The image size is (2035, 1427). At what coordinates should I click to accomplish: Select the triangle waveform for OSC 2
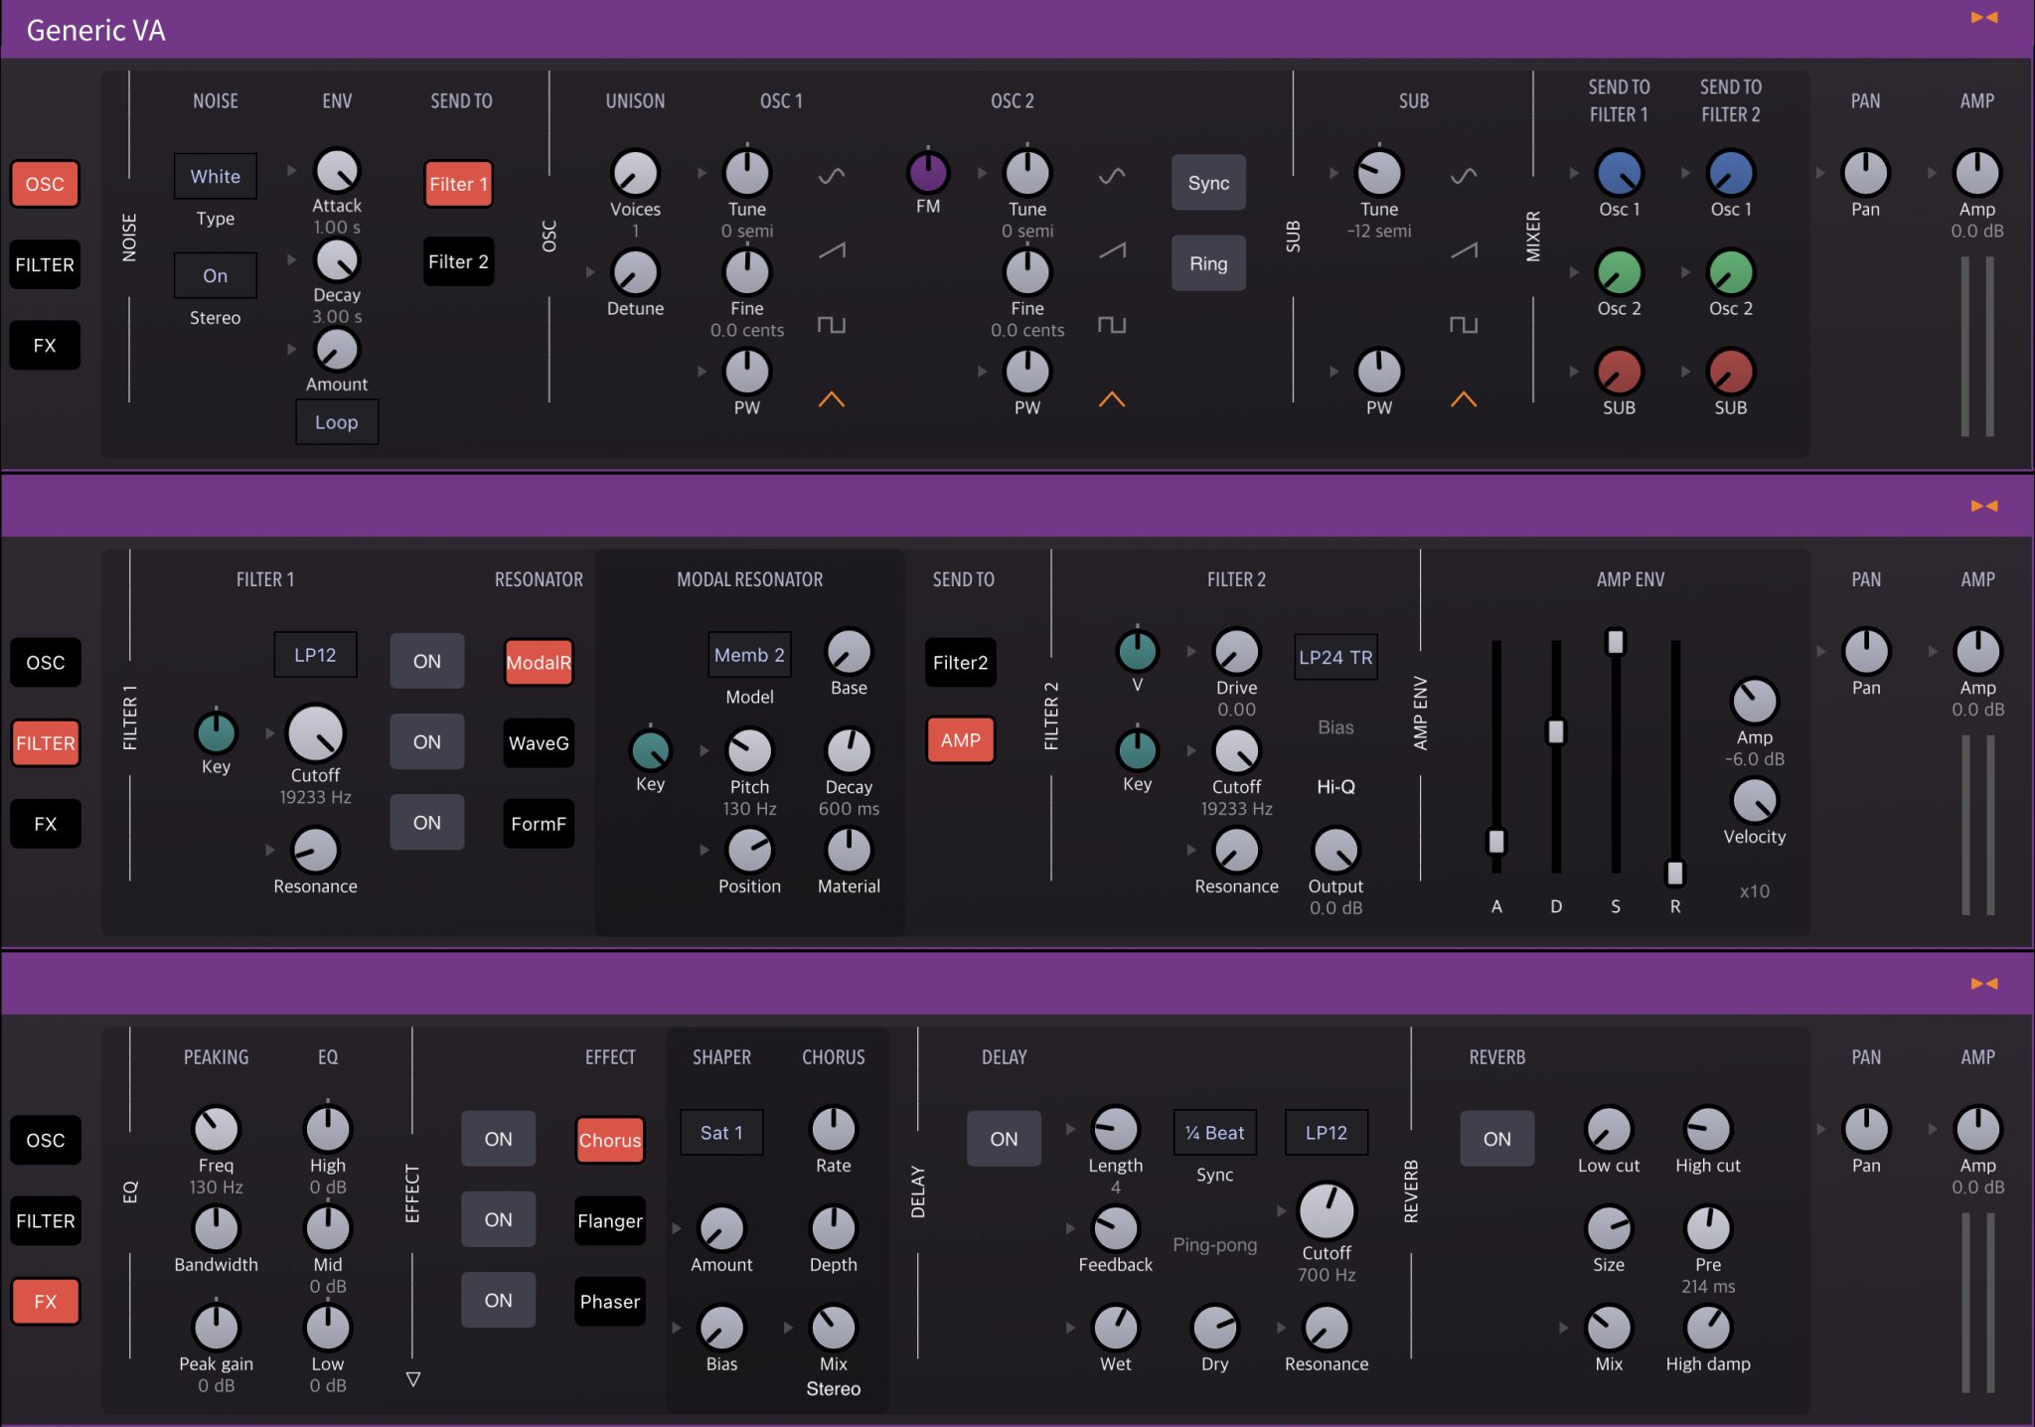[x=1112, y=399]
